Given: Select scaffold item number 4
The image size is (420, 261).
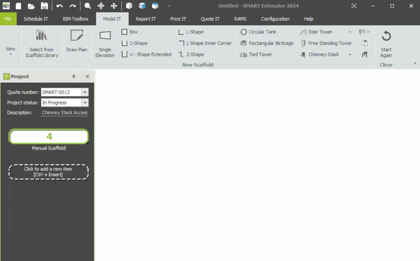Looking at the screenshot, I should point(49,137).
